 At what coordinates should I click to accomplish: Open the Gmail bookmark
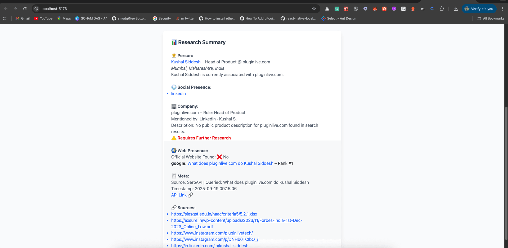23,18
